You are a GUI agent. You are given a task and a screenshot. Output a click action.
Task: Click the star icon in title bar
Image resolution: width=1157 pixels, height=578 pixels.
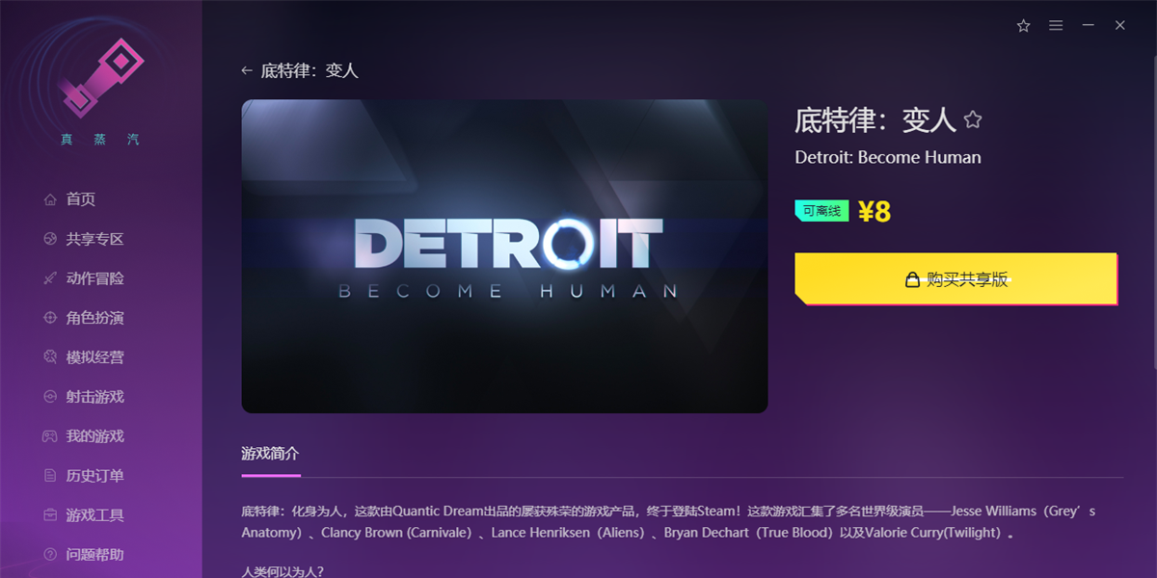tap(1024, 26)
